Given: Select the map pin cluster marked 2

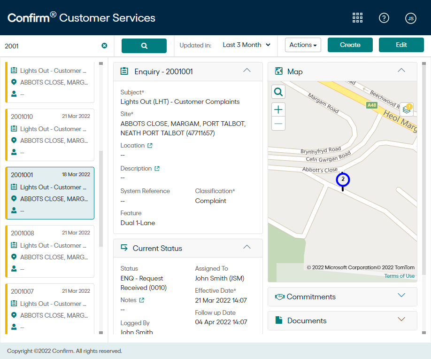Looking at the screenshot, I should [x=342, y=179].
